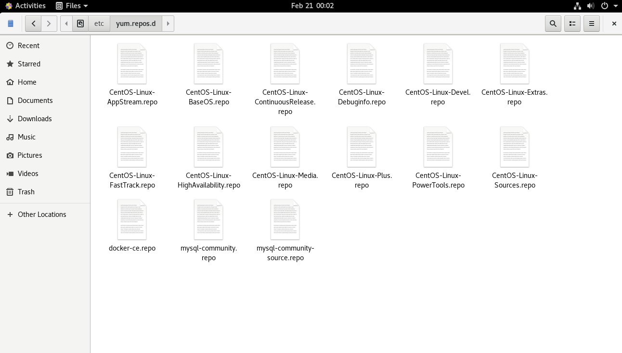
Task: Click the CentOS-Linux-Devel.repo filename label
Action: tap(438, 97)
